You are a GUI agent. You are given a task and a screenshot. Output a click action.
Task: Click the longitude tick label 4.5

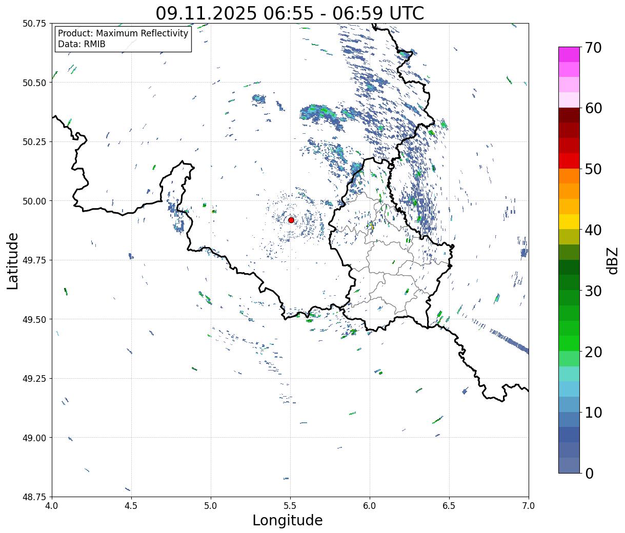[131, 506]
